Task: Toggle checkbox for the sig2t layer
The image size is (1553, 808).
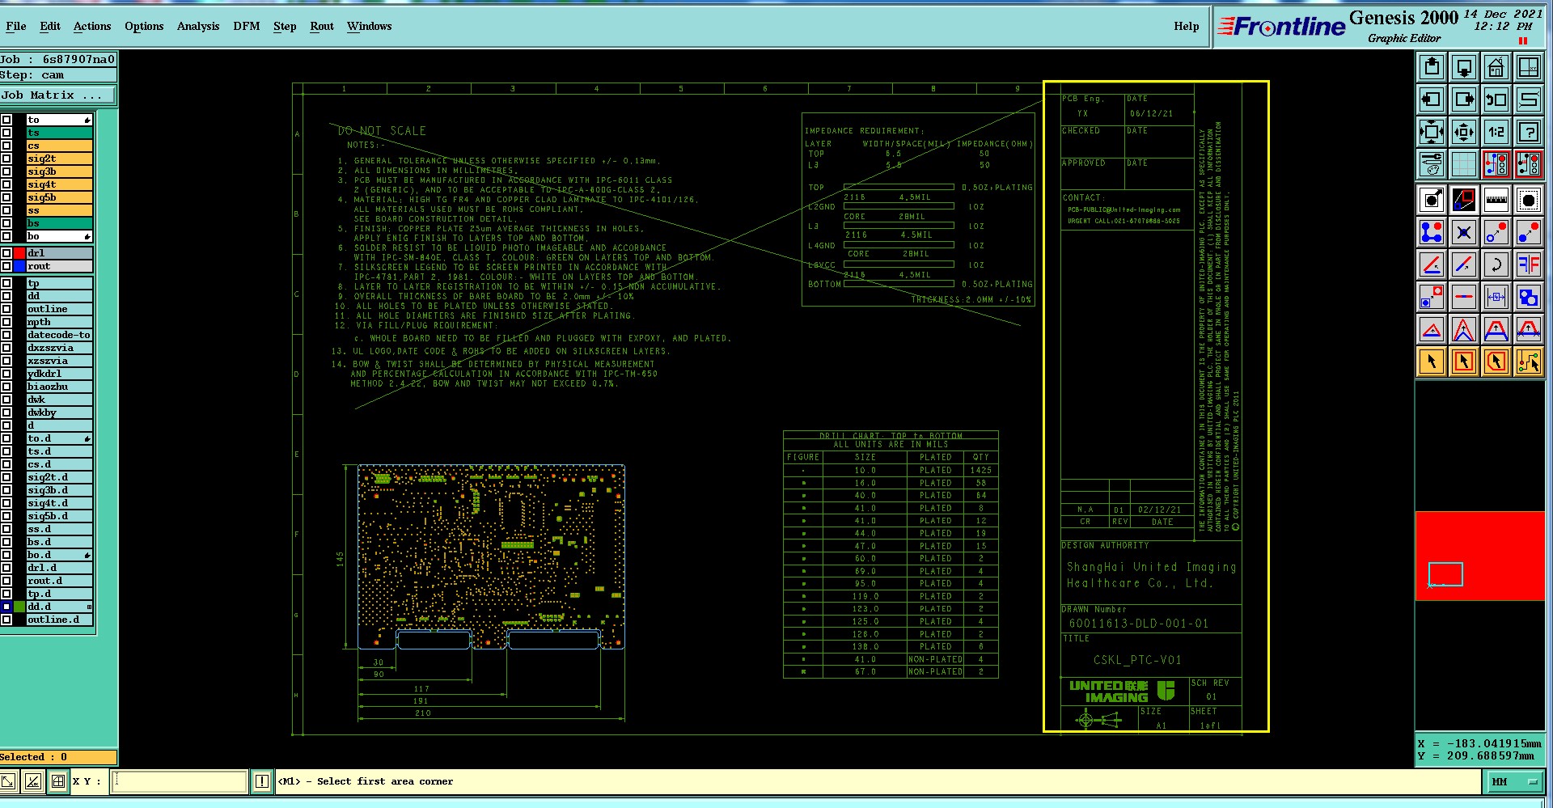Action: point(6,159)
